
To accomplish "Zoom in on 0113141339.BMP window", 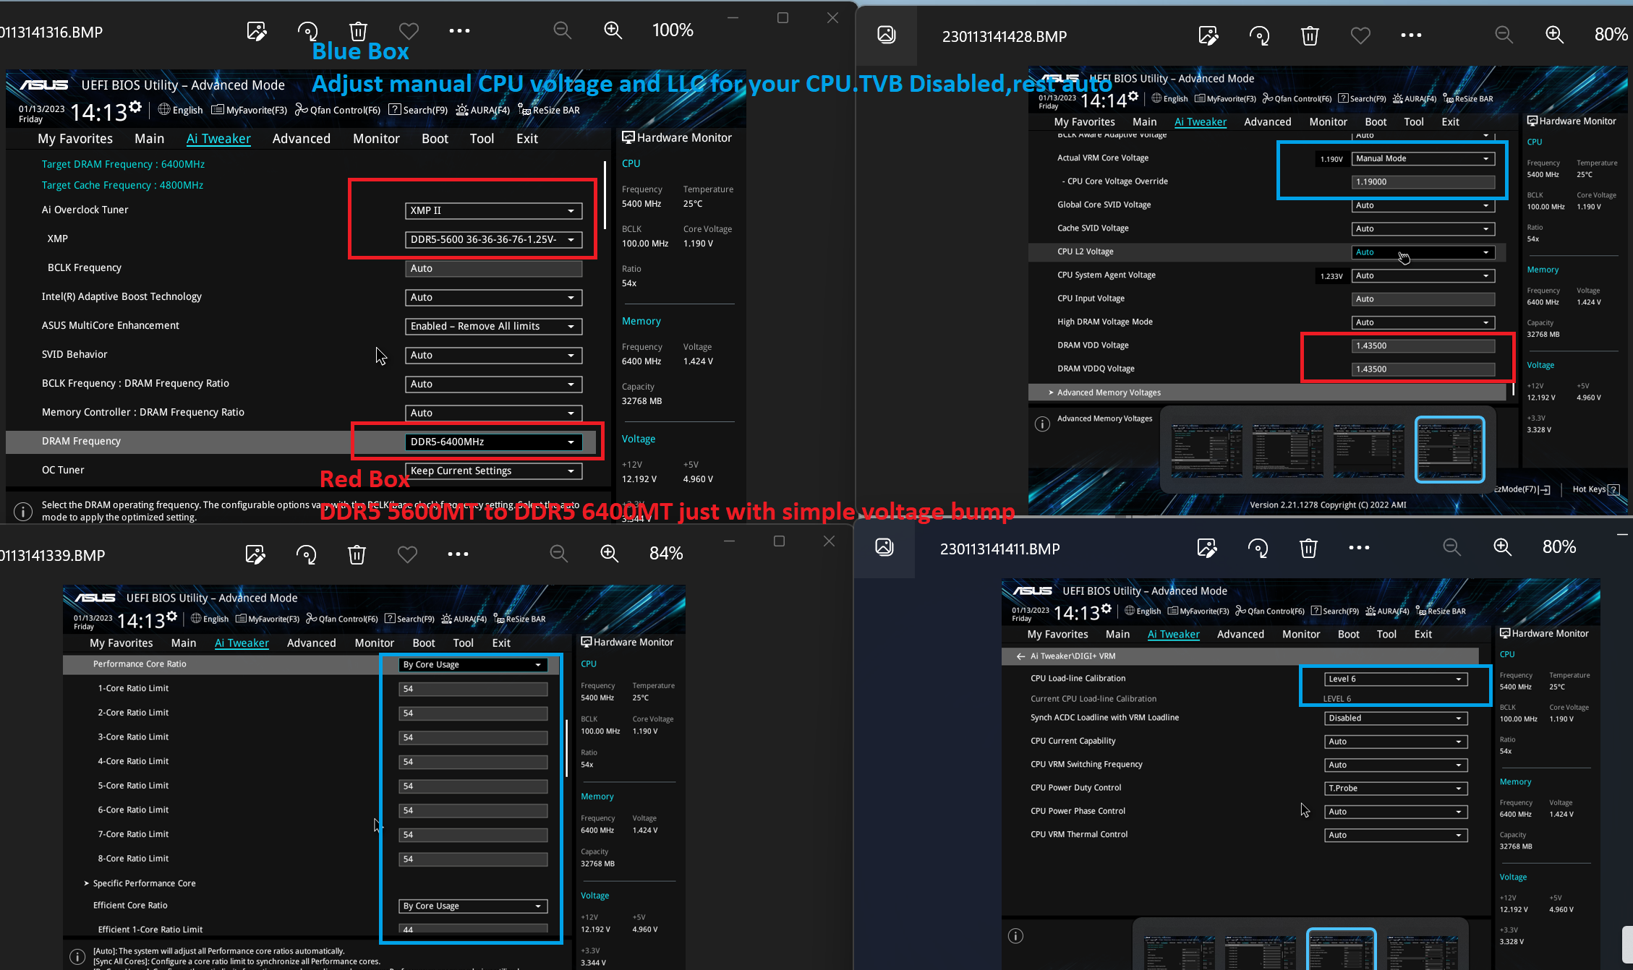I will [609, 554].
